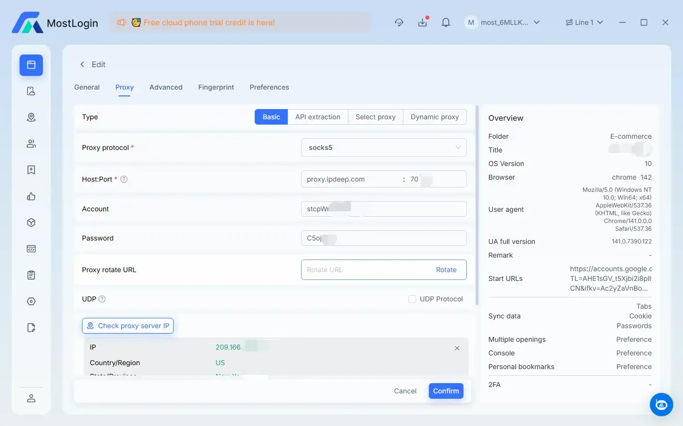
Task: Open the location pin sidebar icon
Action: point(31,117)
